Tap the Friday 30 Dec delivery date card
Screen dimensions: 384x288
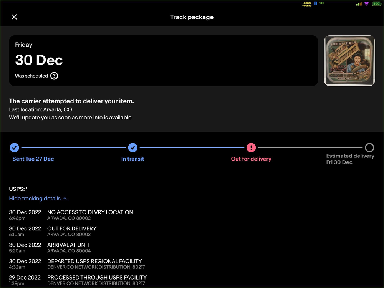[x=163, y=61]
